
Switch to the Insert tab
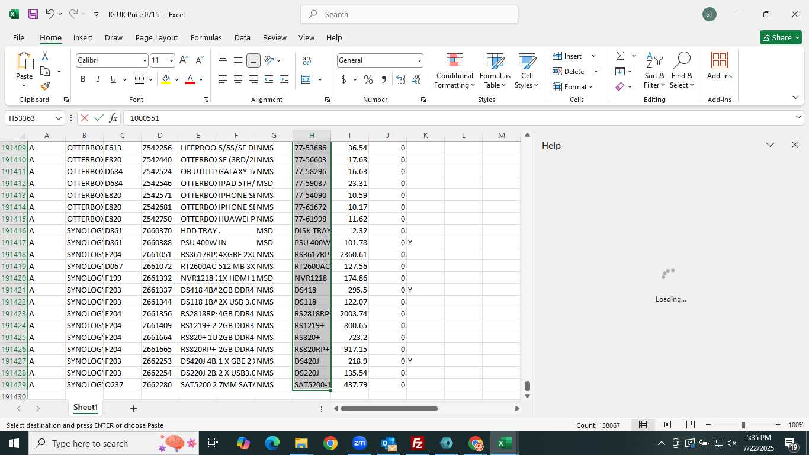tap(83, 37)
